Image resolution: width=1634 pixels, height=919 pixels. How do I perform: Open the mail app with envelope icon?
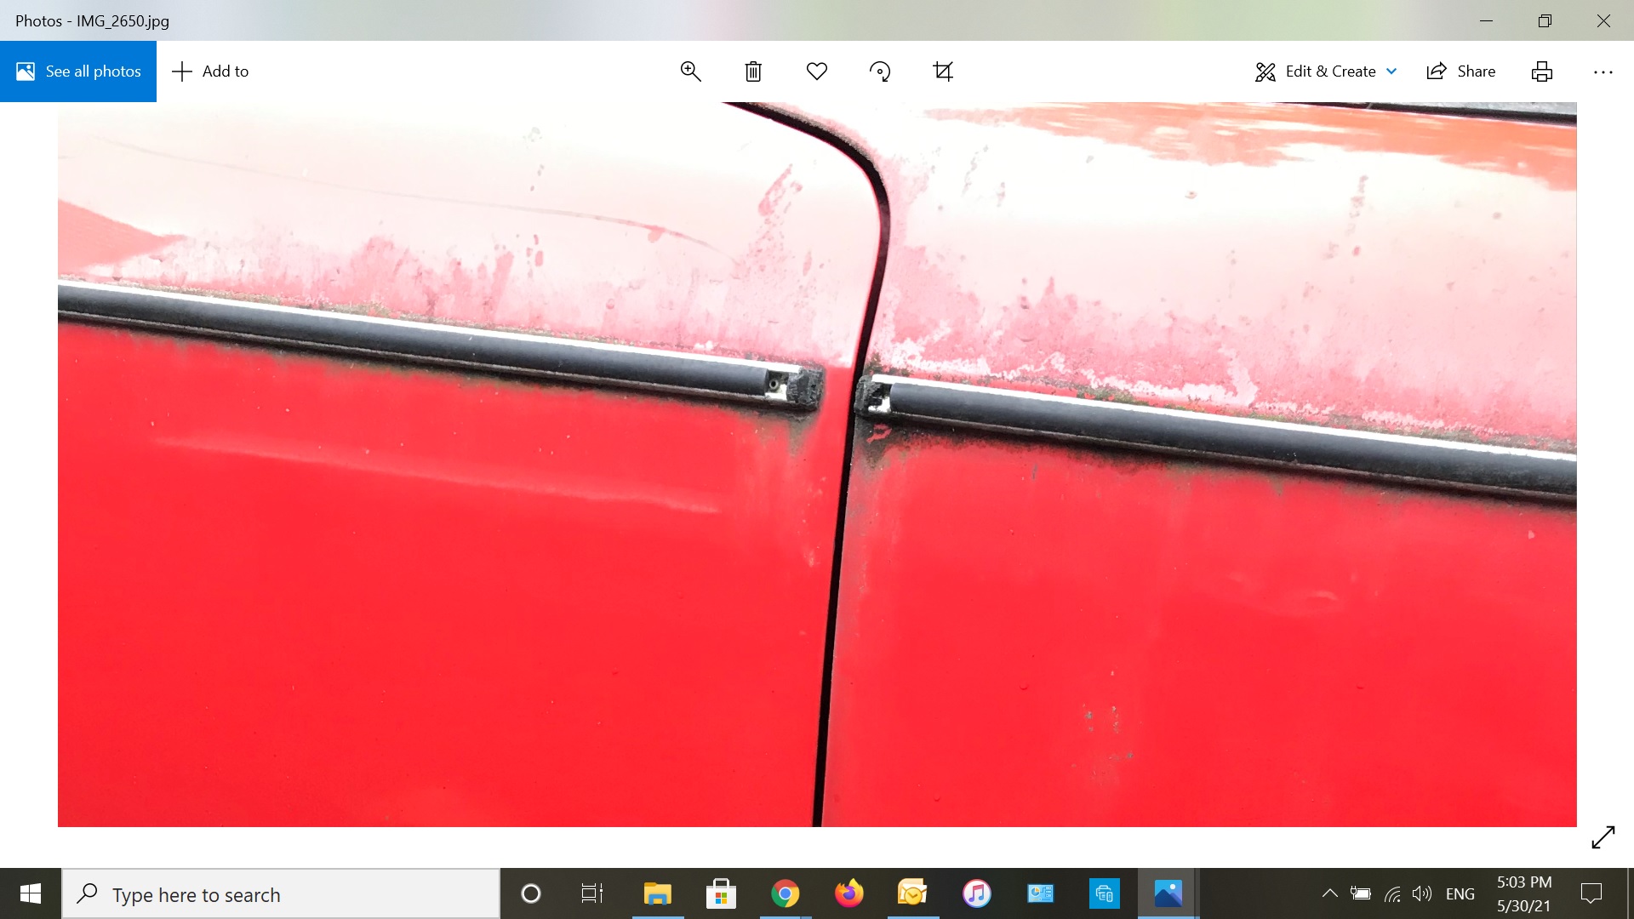(x=912, y=893)
